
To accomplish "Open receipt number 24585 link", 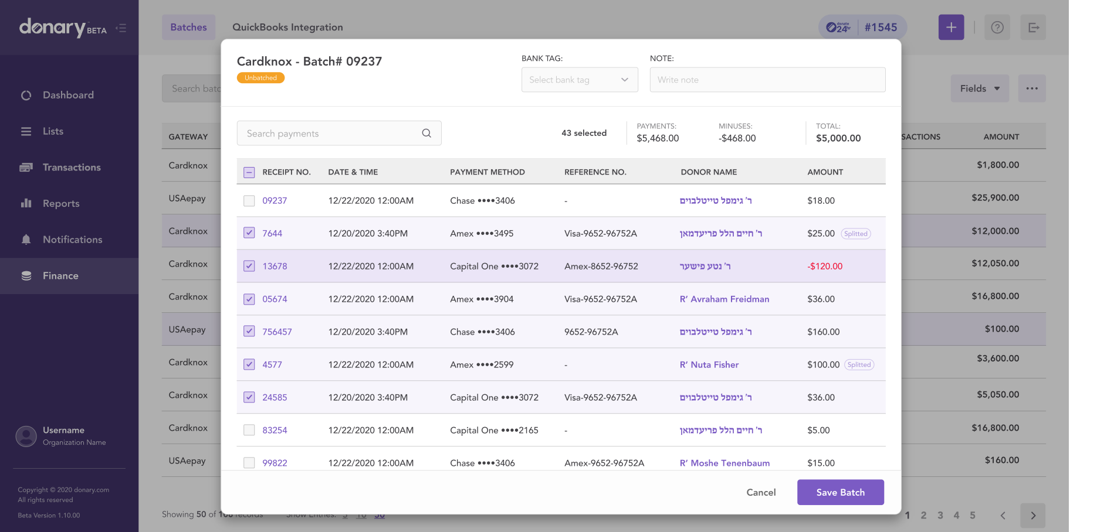I will point(275,397).
